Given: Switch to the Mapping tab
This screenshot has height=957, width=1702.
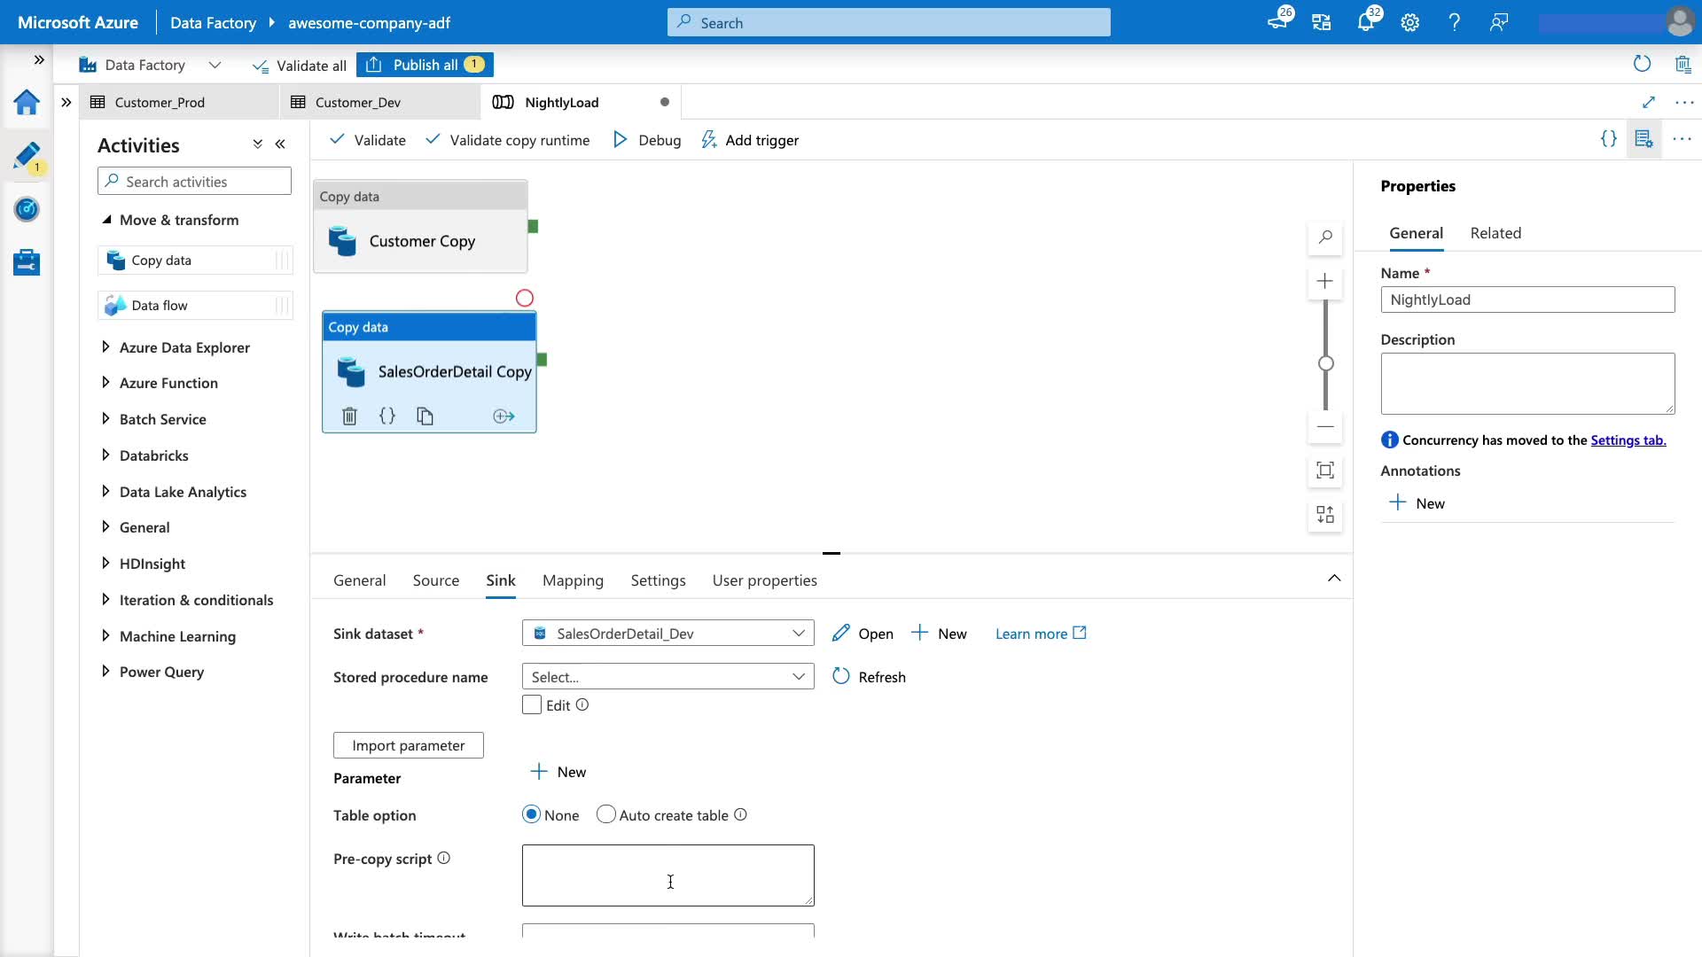Looking at the screenshot, I should (573, 580).
